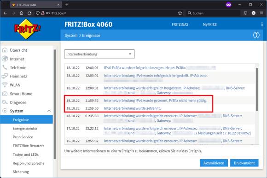267x178 pixels.
Task: Open the Smart Home menu
Action: pyautogui.click(x=21, y=94)
